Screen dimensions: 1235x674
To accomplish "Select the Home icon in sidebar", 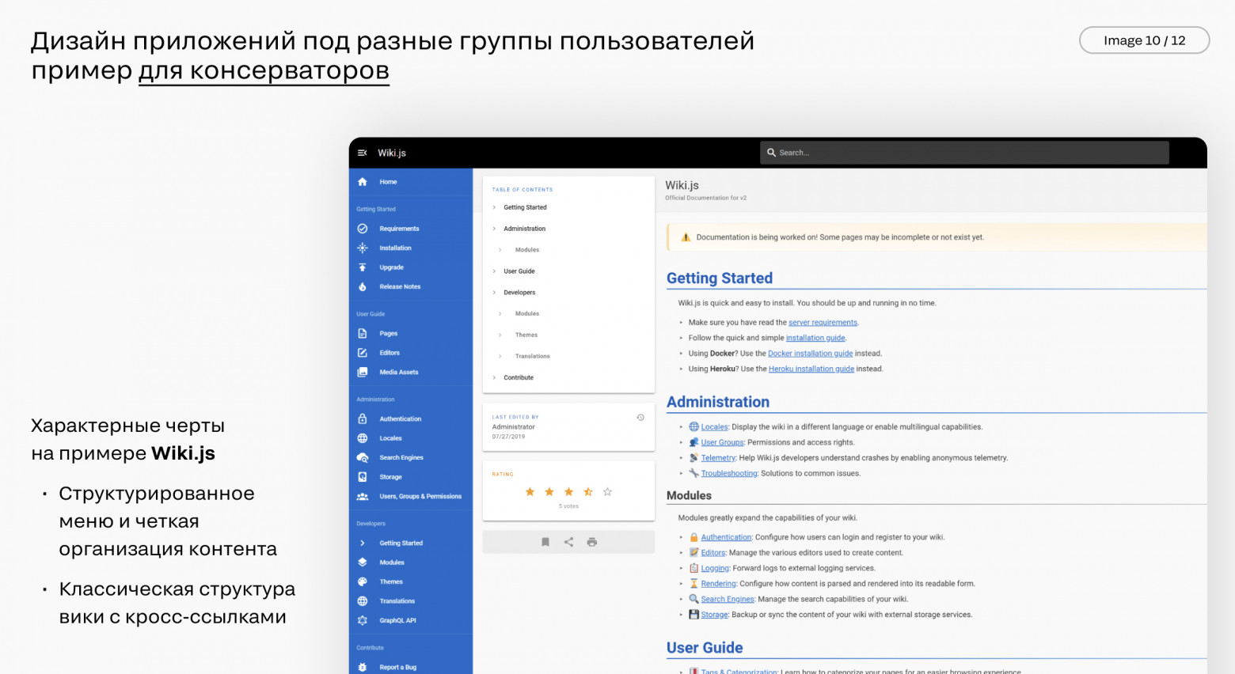I will [x=363, y=182].
